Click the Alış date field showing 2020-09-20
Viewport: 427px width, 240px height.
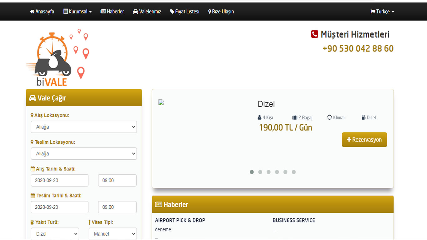(x=60, y=180)
